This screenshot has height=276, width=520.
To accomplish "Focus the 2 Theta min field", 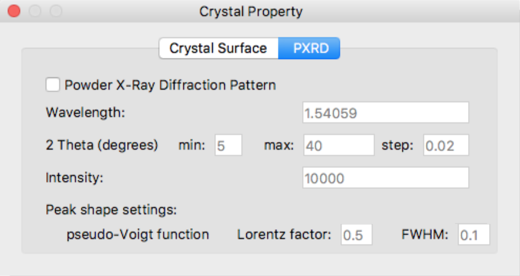I will click(x=228, y=146).
